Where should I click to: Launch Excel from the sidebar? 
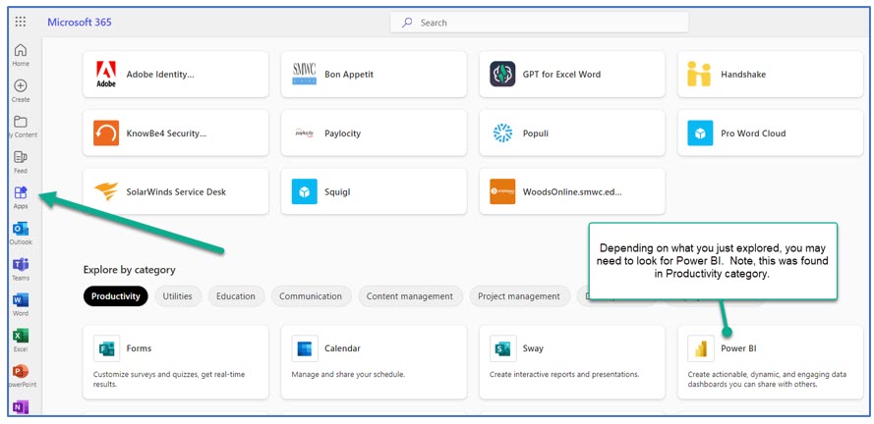tap(21, 340)
